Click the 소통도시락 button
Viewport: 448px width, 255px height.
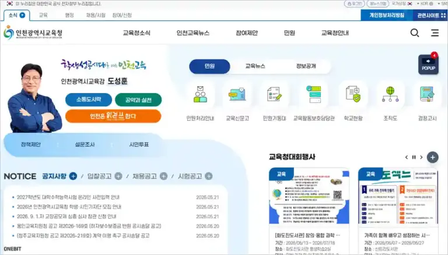coord(89,100)
